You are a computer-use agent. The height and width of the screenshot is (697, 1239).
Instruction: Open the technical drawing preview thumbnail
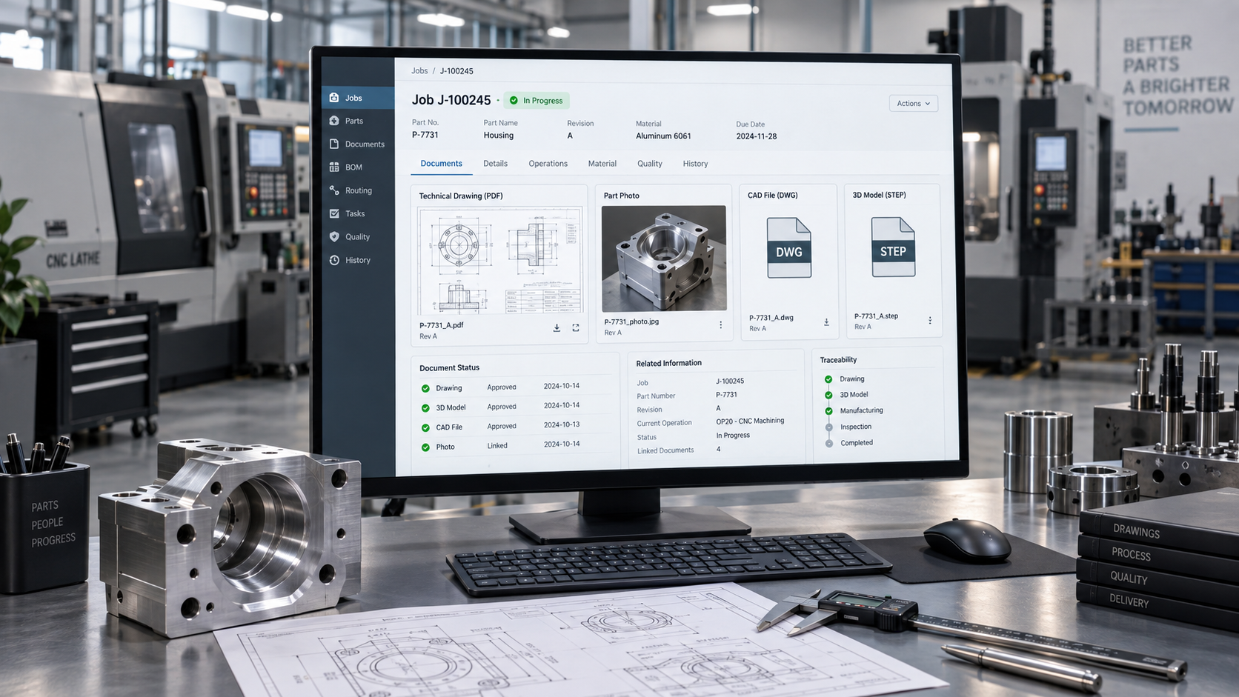(x=500, y=261)
